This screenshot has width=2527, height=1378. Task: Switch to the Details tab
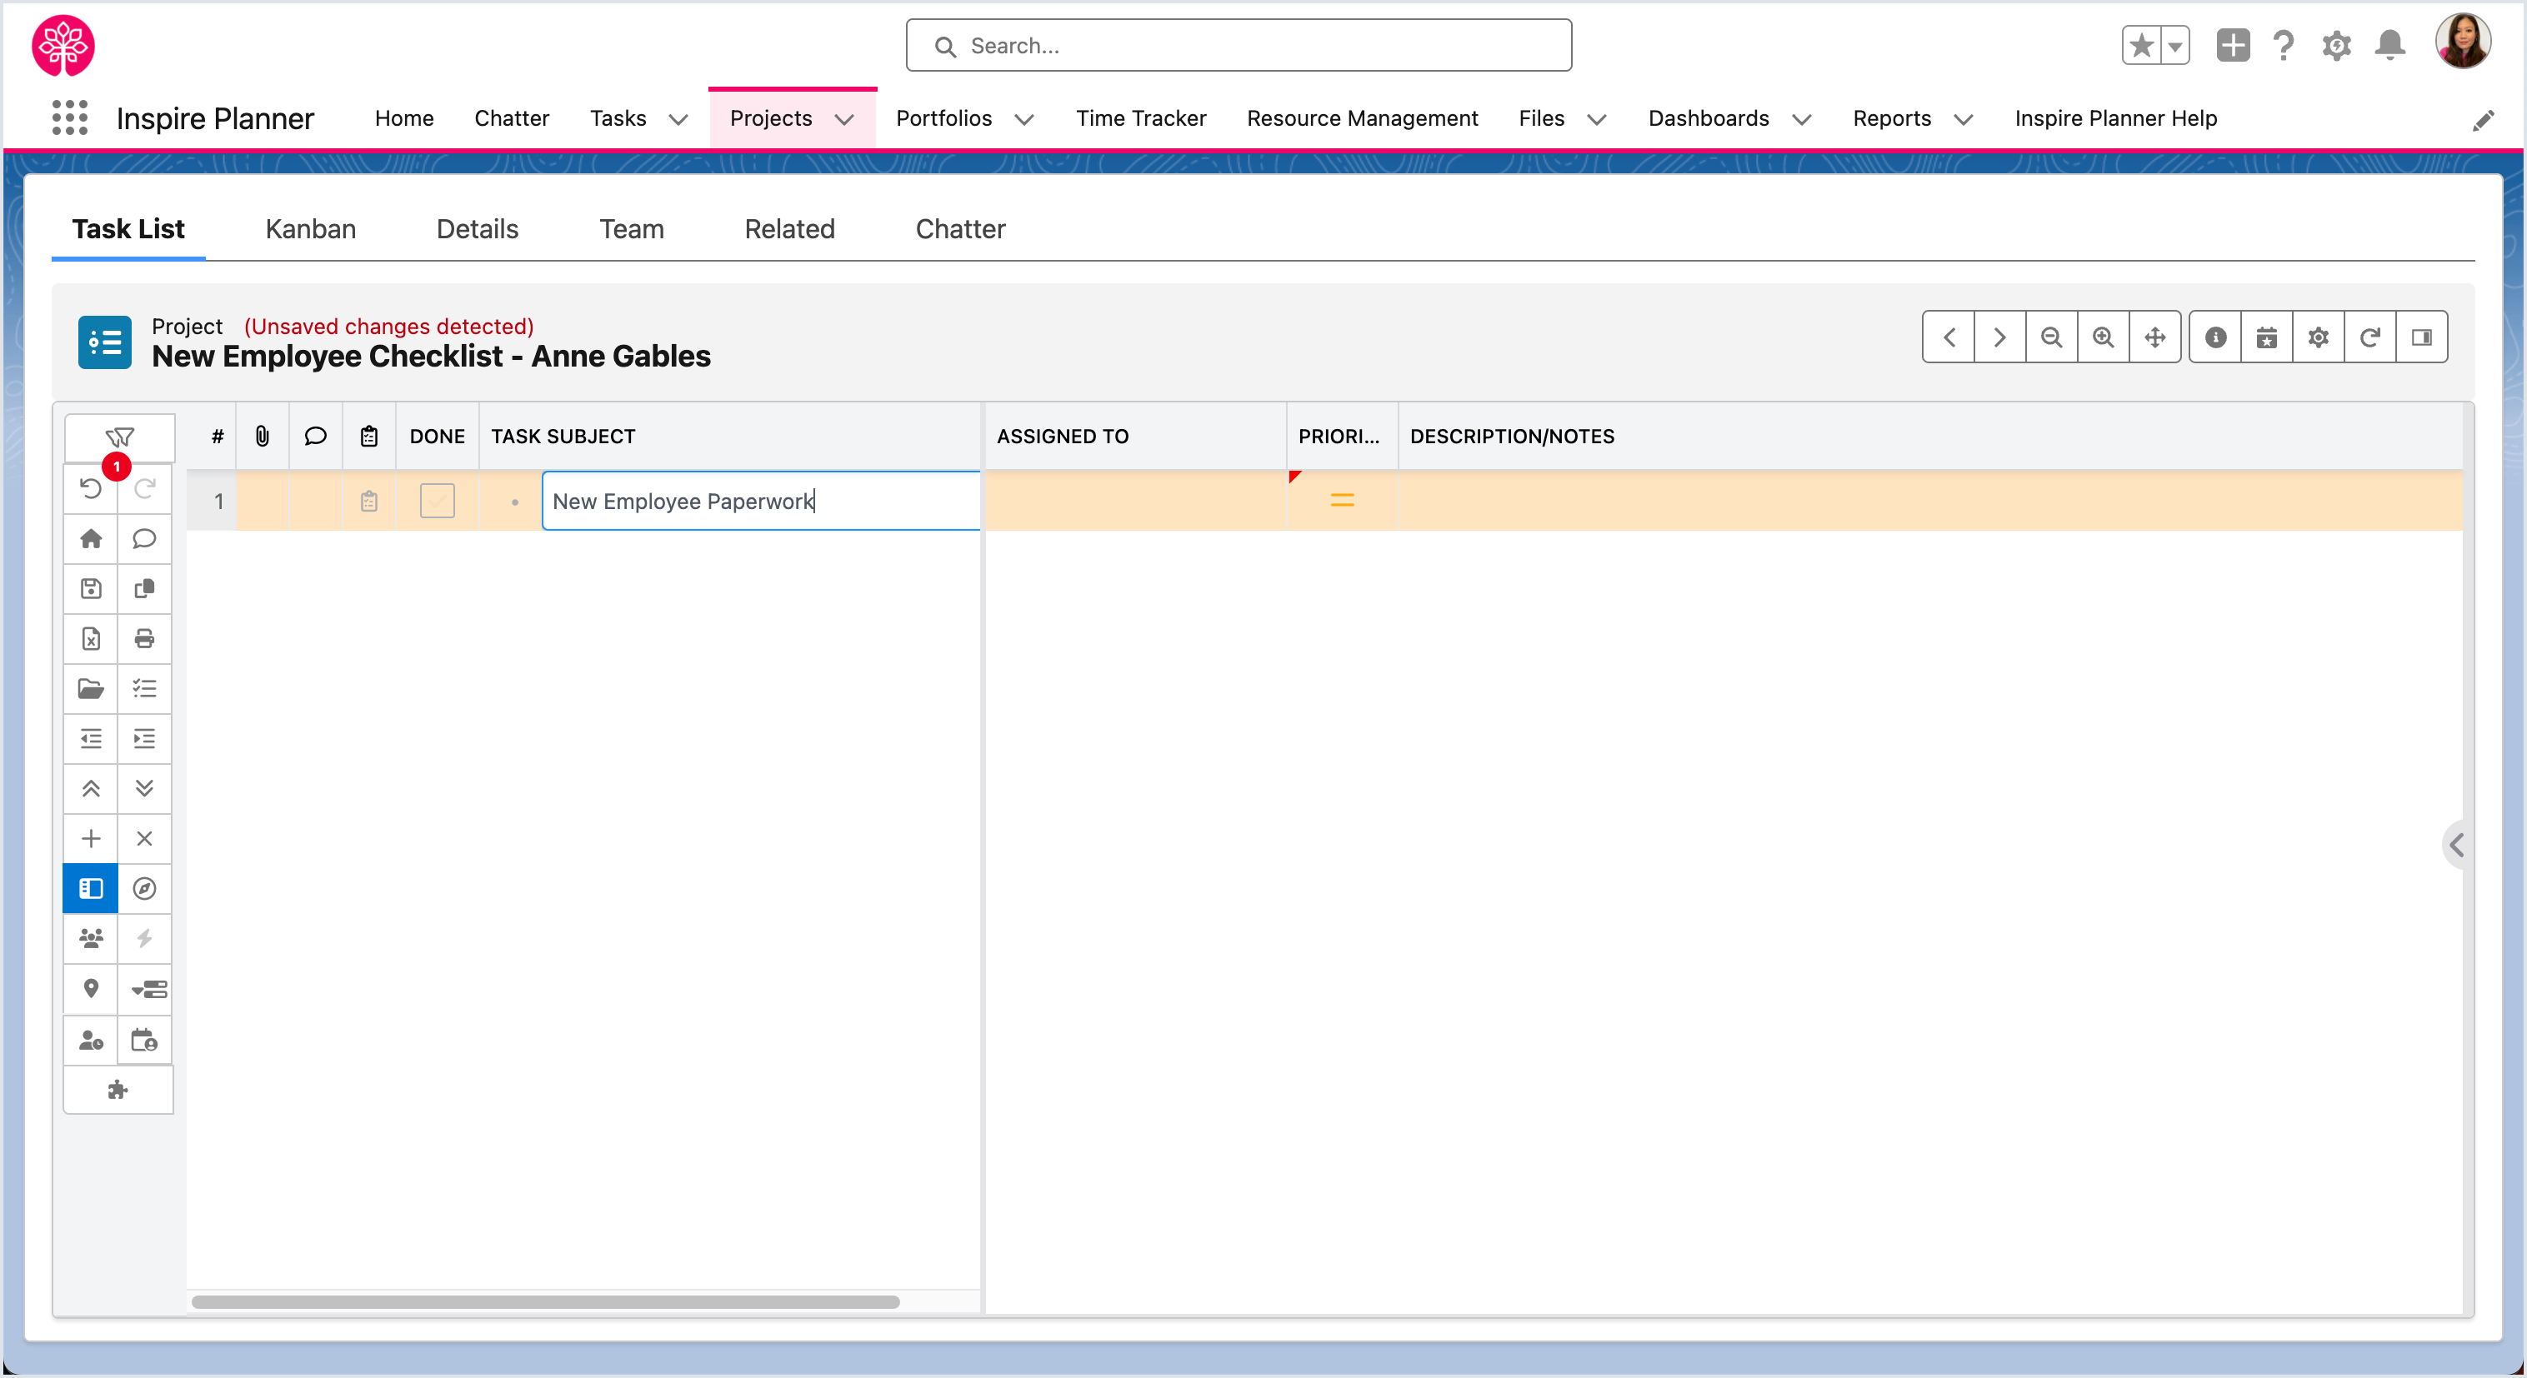click(478, 228)
